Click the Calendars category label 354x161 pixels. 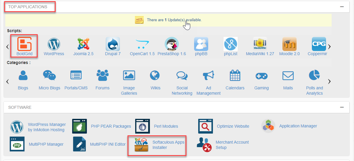pyautogui.click(x=235, y=88)
